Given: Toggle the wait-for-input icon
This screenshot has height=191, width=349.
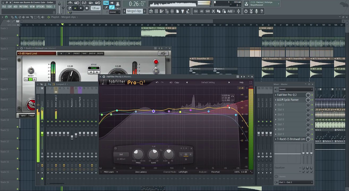Looking at the screenshot, I should coord(77,3).
